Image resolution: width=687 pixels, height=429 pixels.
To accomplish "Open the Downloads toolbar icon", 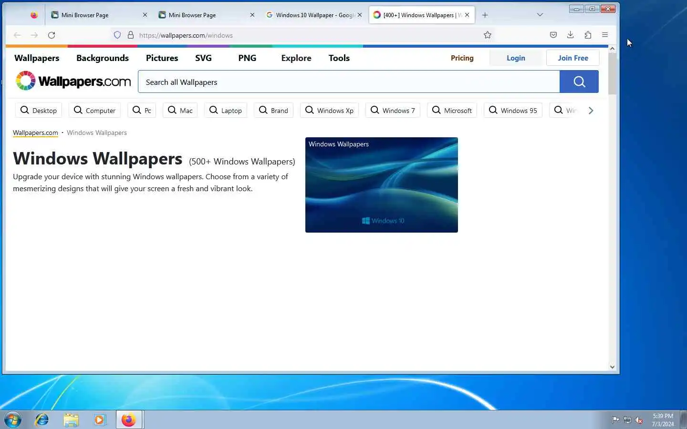I will (571, 35).
